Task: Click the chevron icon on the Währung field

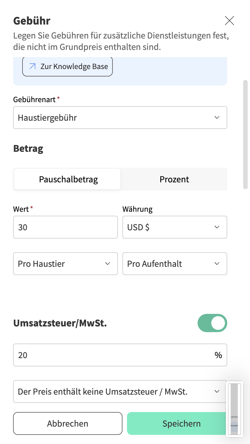Action: (x=217, y=227)
